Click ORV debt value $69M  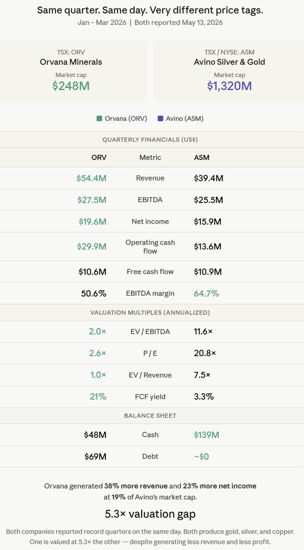point(96,456)
